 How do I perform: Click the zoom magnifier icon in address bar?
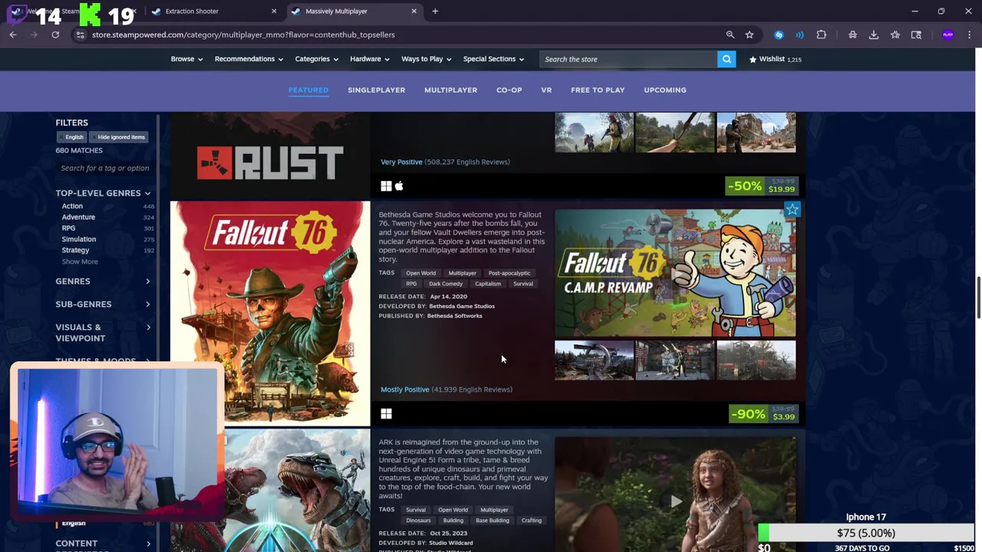[730, 34]
